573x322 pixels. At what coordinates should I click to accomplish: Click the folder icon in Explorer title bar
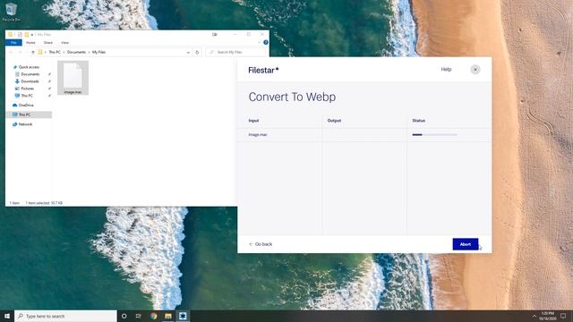(x=10, y=34)
